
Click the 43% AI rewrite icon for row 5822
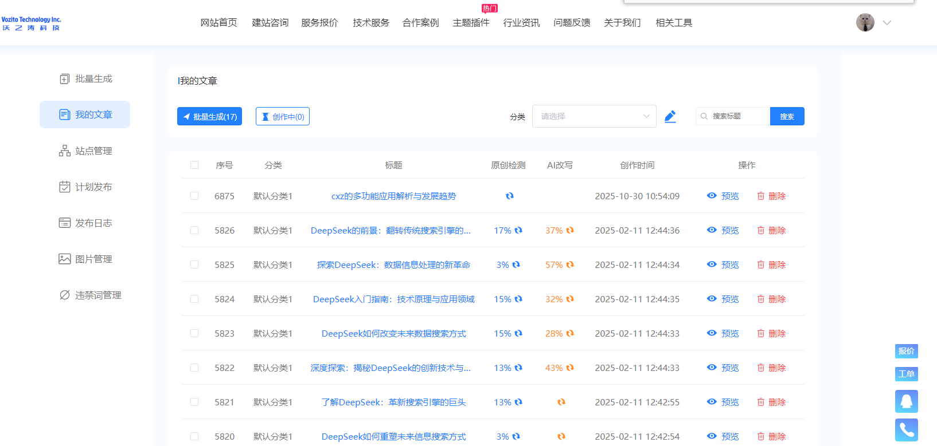(570, 368)
